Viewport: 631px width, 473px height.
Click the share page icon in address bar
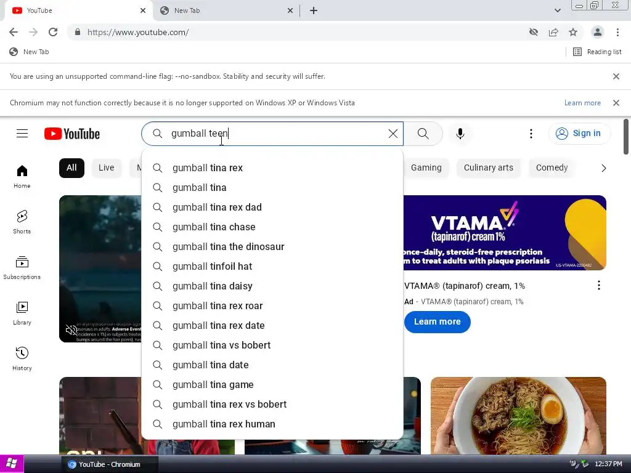point(553,32)
